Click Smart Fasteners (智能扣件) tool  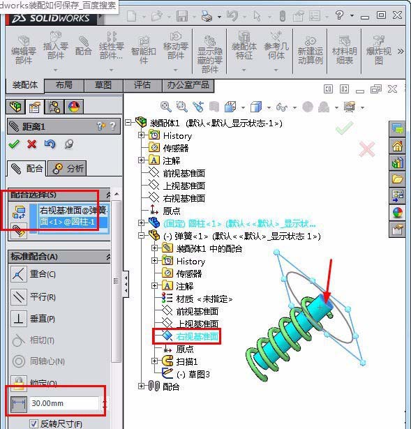point(143,50)
